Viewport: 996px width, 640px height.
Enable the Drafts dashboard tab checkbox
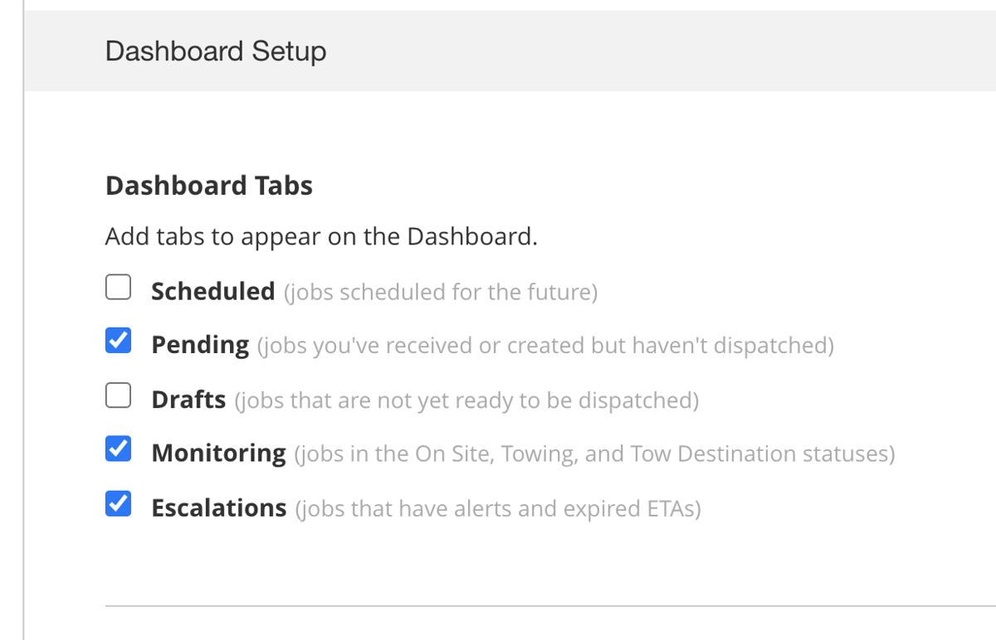click(118, 395)
